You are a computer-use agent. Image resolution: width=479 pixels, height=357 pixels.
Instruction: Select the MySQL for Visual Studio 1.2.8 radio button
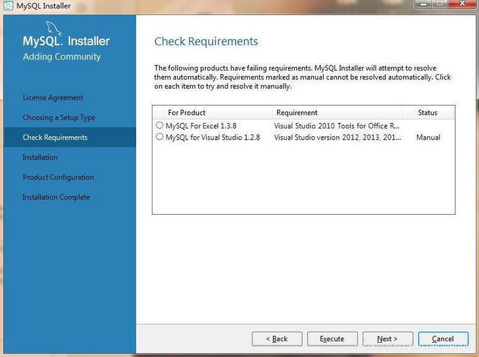[160, 137]
